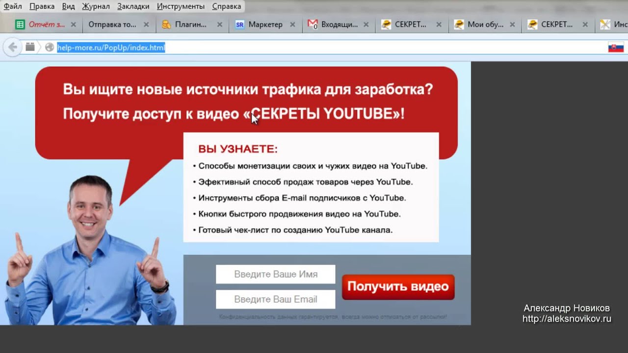Close the 'Входящи...' Gmail tab

366,25
